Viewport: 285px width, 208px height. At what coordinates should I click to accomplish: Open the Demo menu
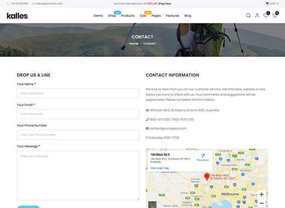[x=98, y=16]
